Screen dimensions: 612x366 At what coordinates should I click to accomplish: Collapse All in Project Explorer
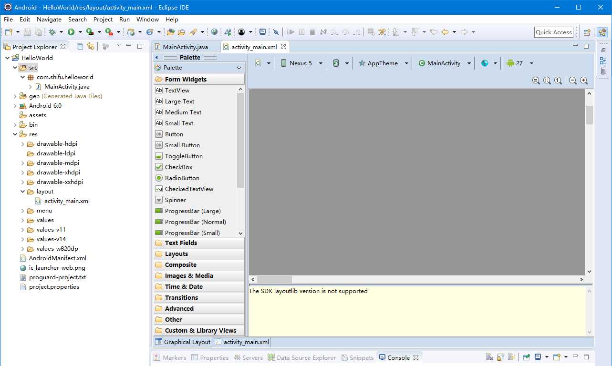click(x=80, y=46)
